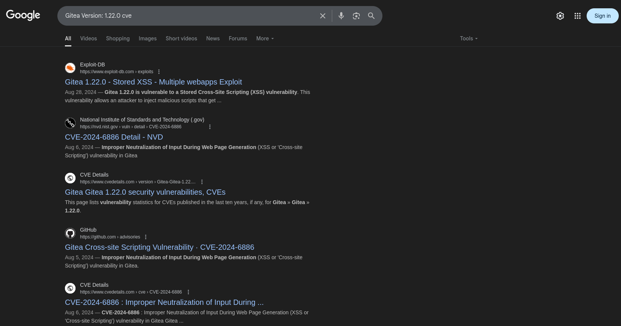Image resolution: width=621 pixels, height=326 pixels.
Task: Switch to the Forums tab
Action: point(238,38)
